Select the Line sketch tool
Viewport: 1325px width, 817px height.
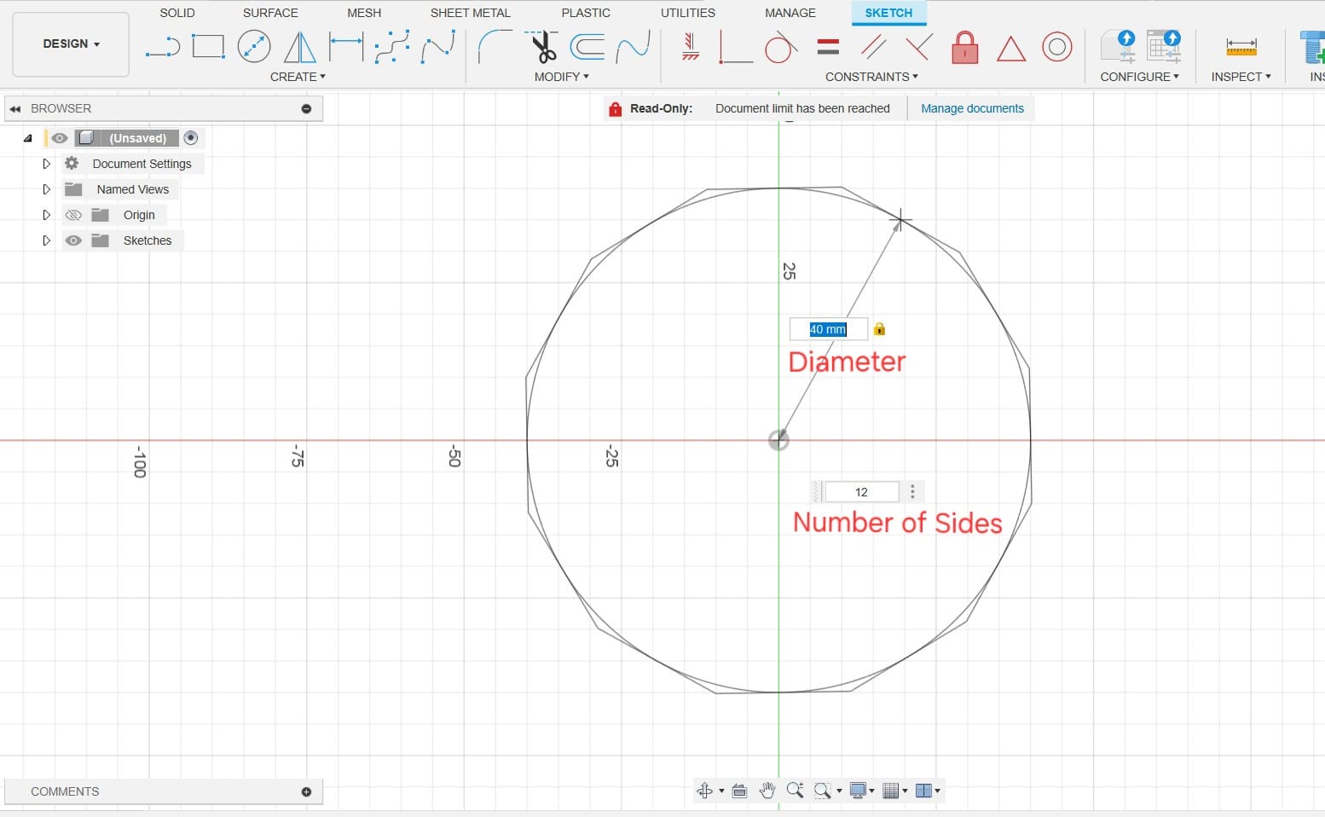163,47
